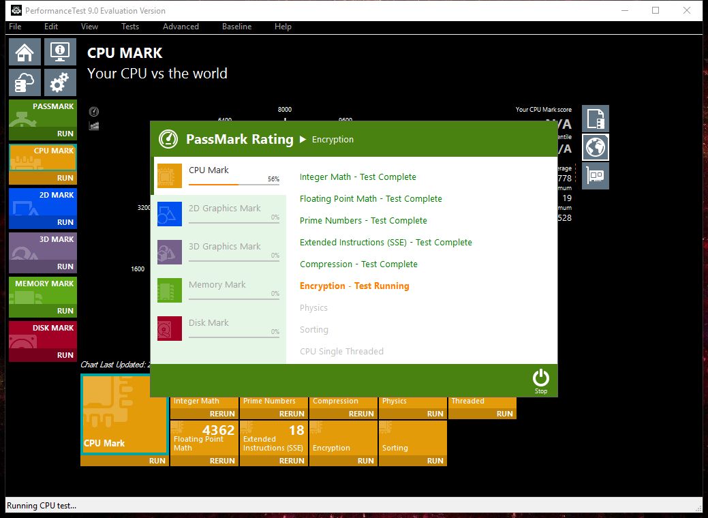The width and height of the screenshot is (708, 518).
Task: Select the 2D MARK sidebar tile
Action: [43, 202]
